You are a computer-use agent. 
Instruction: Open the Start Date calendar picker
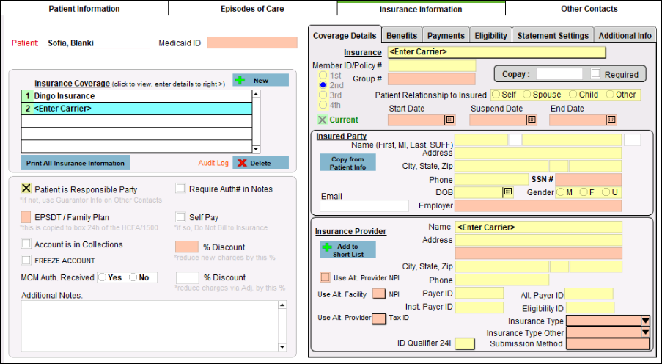(x=450, y=120)
